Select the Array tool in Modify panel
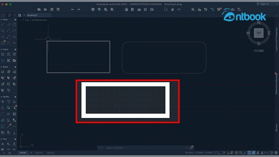The image size is (279, 157). (x=14, y=114)
